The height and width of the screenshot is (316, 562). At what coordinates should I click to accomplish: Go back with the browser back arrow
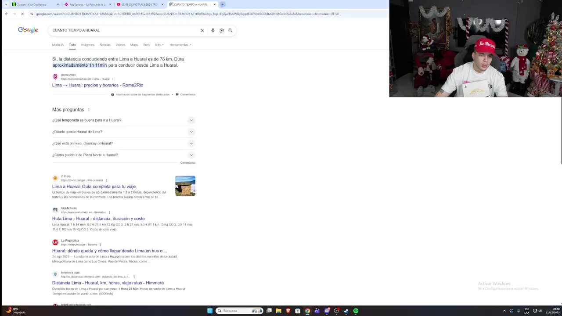[x=6, y=14]
